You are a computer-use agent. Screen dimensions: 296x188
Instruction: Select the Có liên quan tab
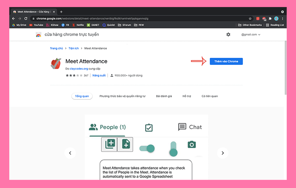[x=209, y=96]
